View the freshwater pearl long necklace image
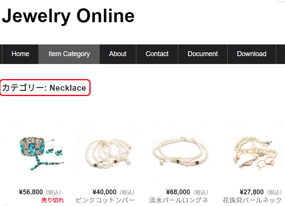 (x=180, y=152)
